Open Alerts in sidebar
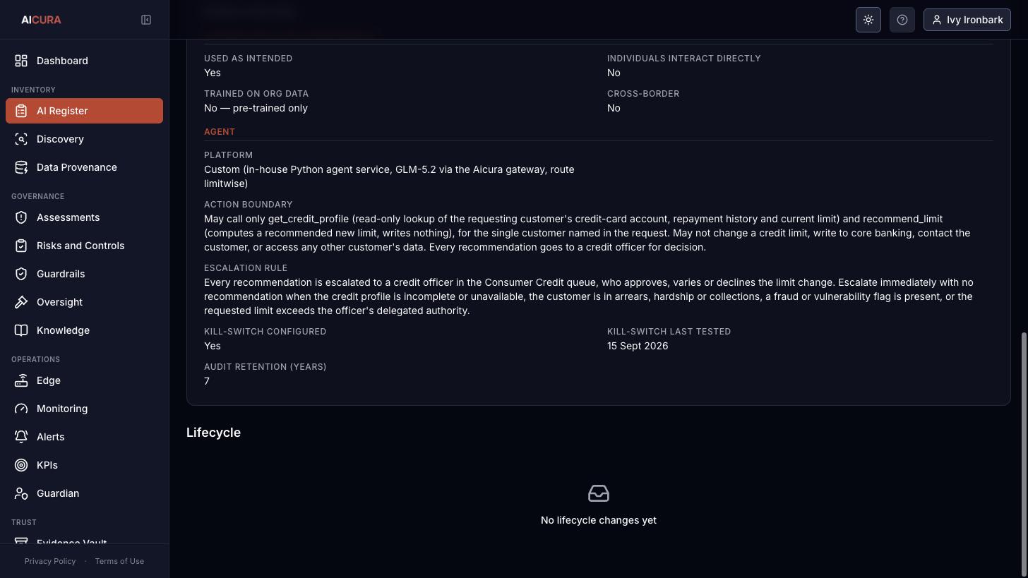 click(84, 437)
